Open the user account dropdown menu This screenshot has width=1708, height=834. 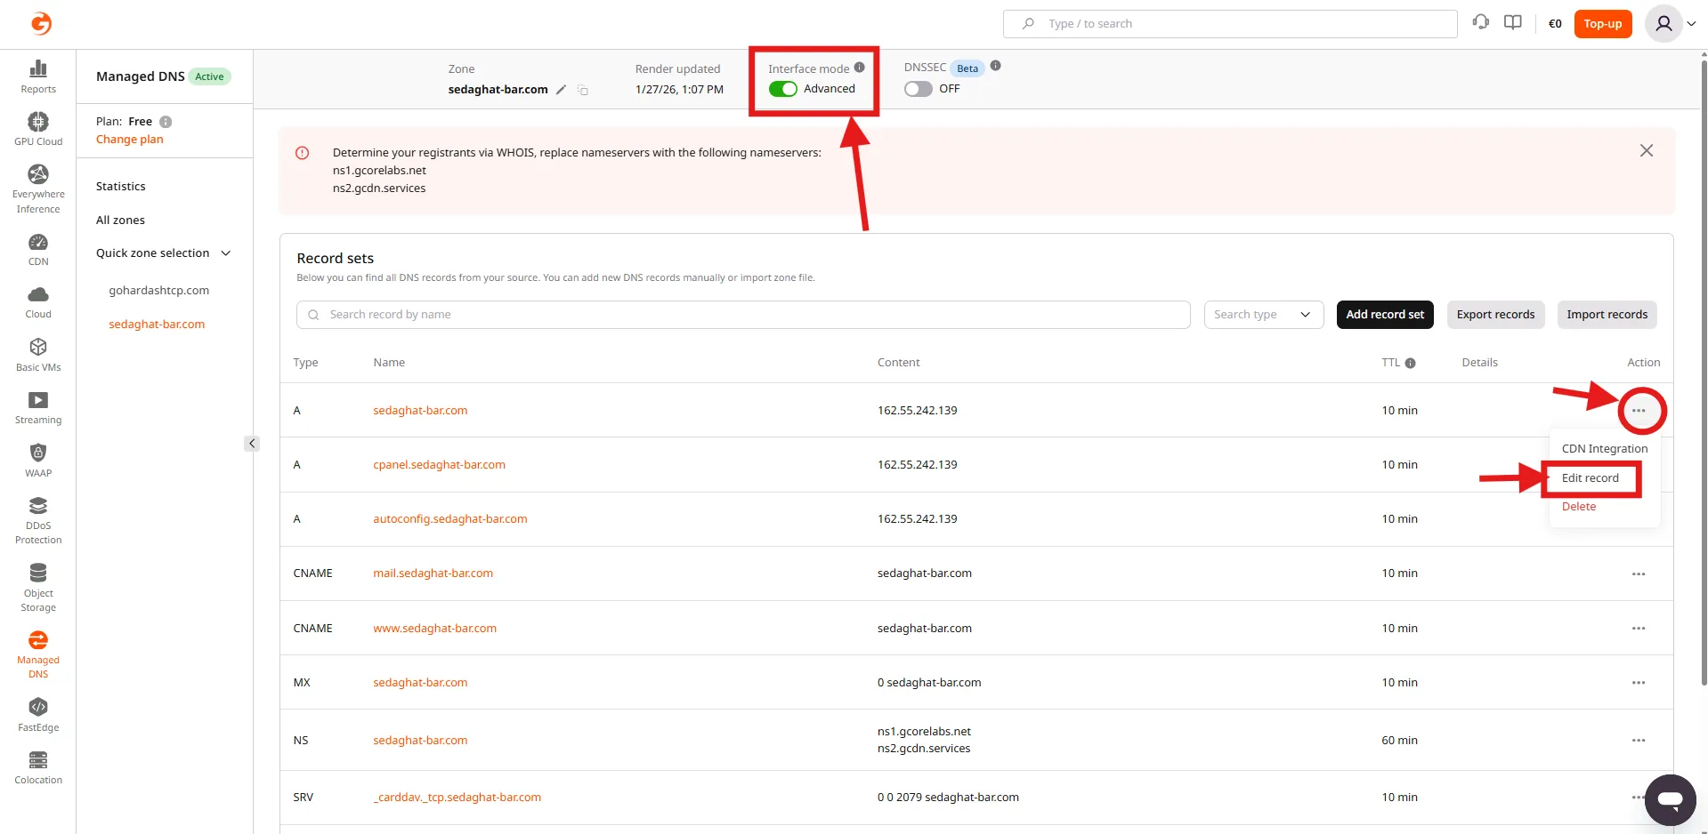tap(1671, 24)
